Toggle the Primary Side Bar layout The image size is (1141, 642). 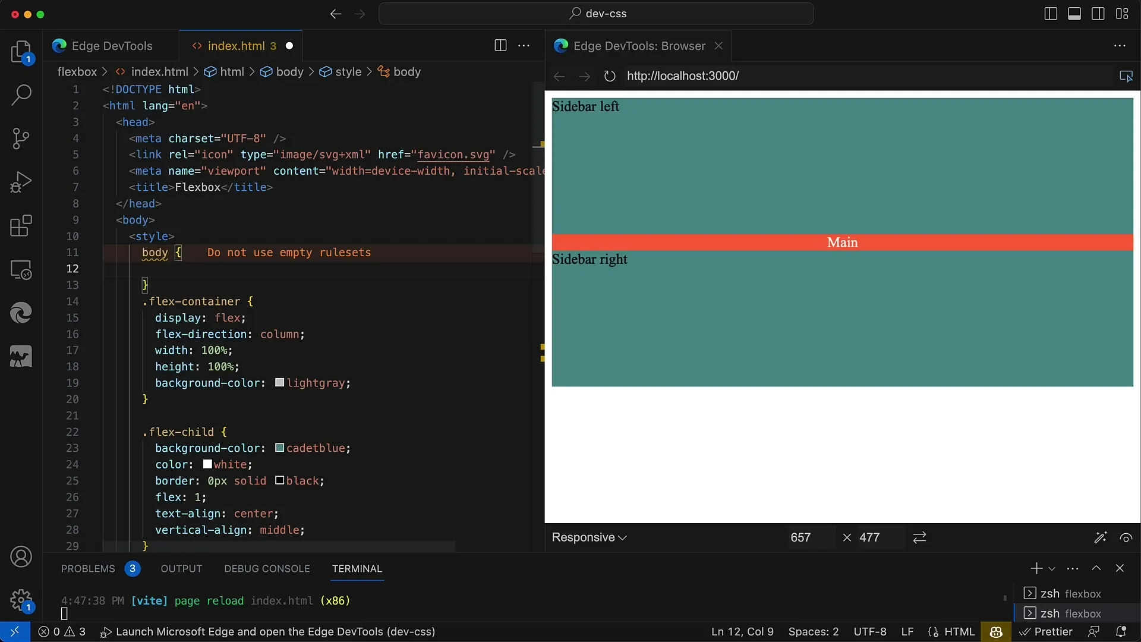click(x=1051, y=14)
